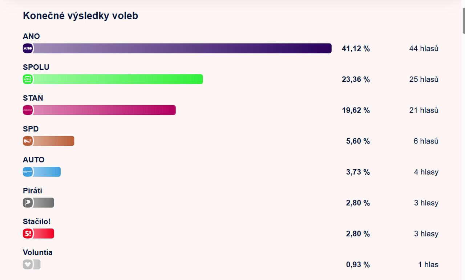Click the SPD 5,60 % percentage

[x=358, y=141]
